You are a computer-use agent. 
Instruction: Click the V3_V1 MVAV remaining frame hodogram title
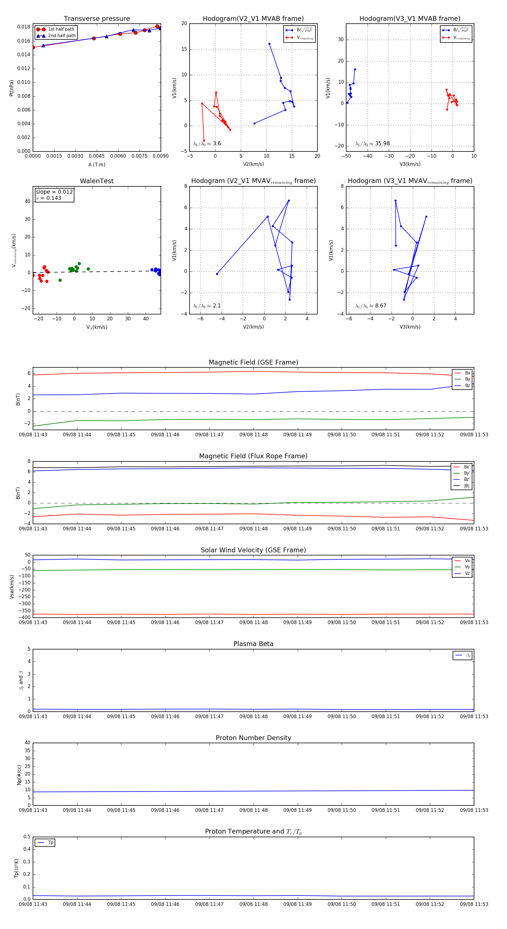[410, 181]
